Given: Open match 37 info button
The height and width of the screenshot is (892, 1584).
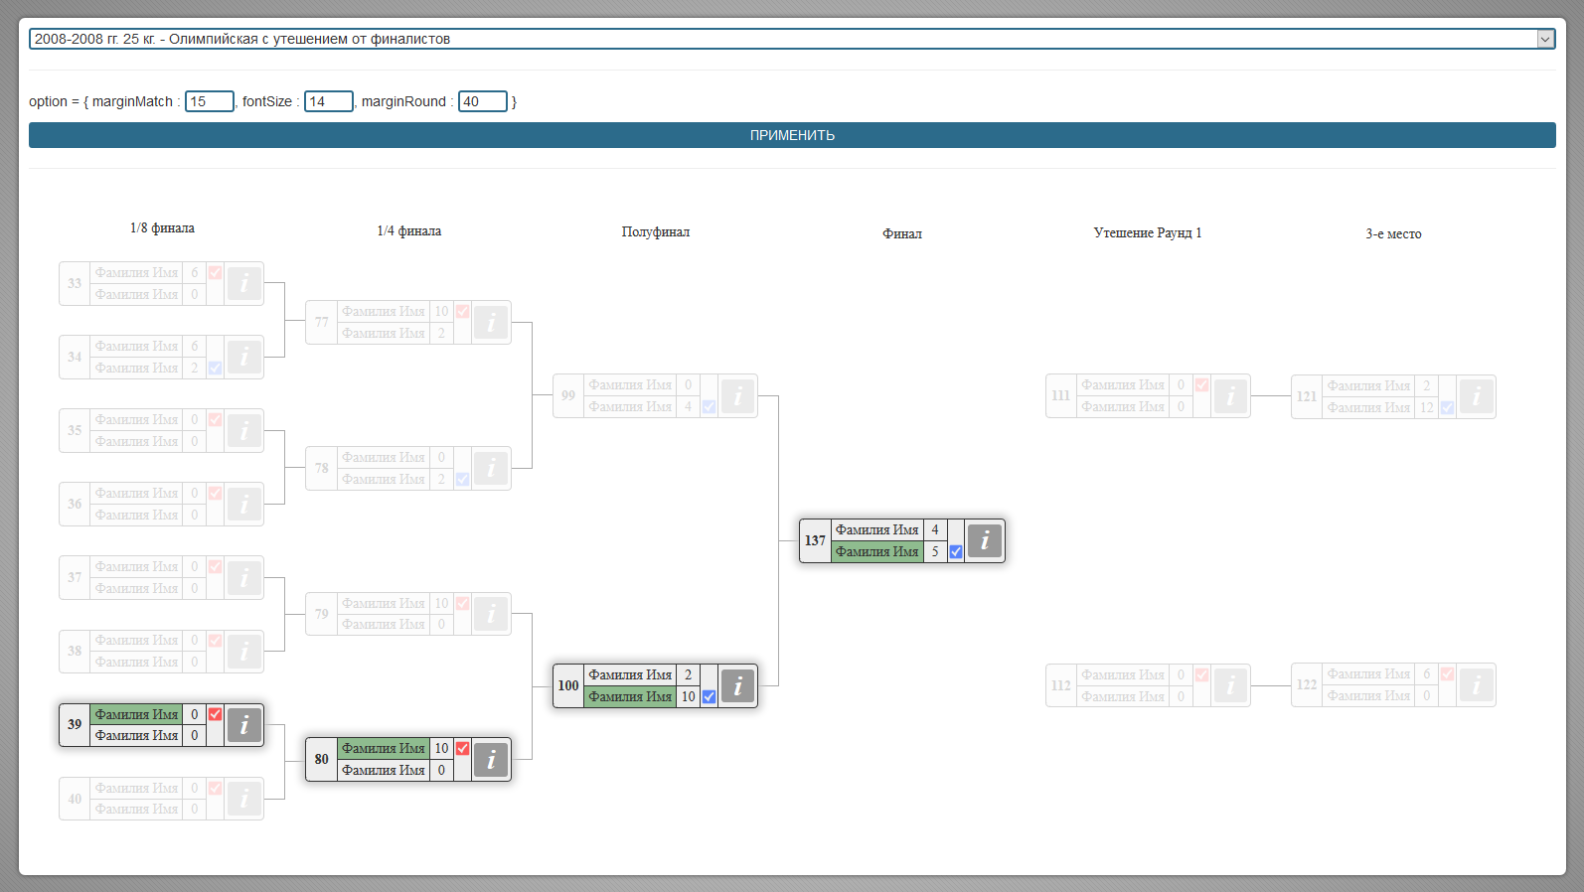Looking at the screenshot, I should [x=244, y=578].
